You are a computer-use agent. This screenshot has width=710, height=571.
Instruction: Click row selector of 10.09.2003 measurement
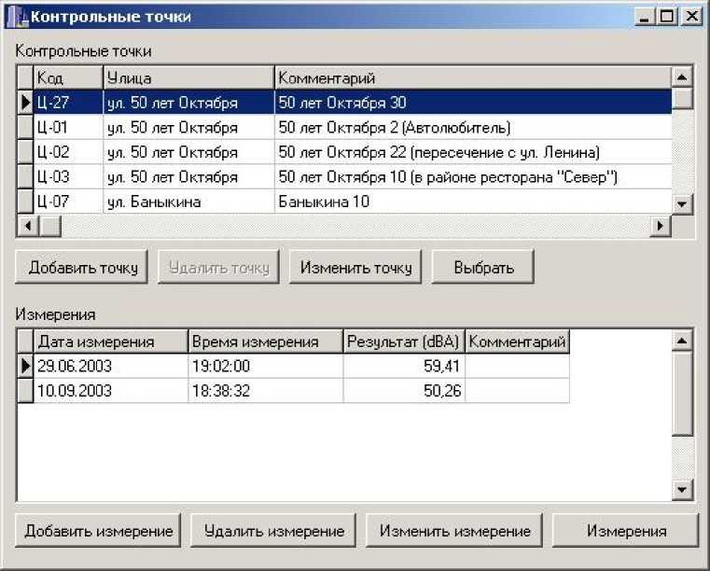tap(25, 390)
